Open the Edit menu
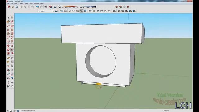Viewport: 199px width, 112px height. 12,3
